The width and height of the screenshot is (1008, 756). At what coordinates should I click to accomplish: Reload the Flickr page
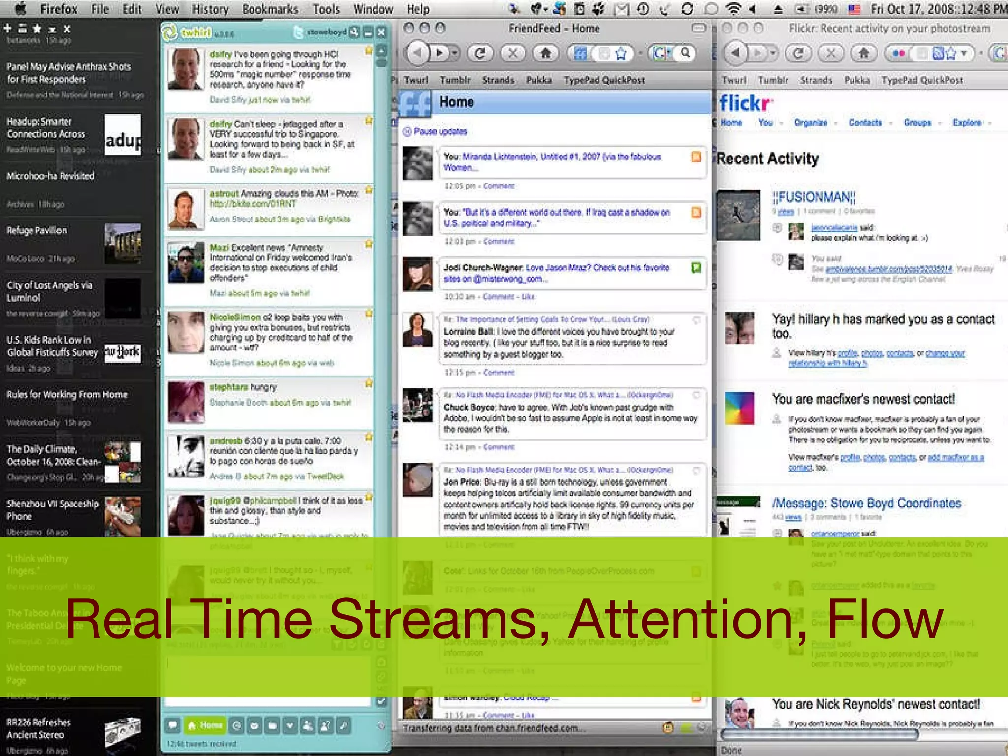798,53
